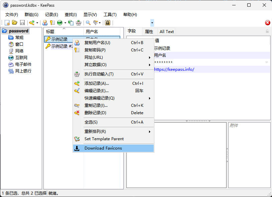272x197 pixels.
Task: Toggle password visibility eye in entry details
Action: coord(267,62)
